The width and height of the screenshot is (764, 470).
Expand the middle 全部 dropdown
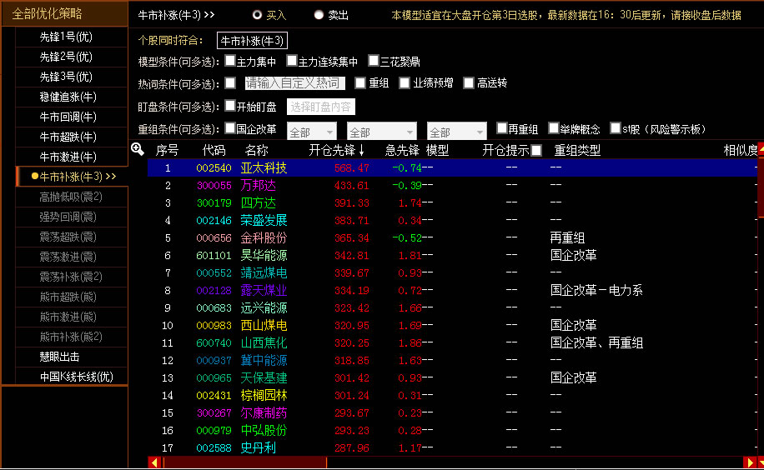click(381, 132)
